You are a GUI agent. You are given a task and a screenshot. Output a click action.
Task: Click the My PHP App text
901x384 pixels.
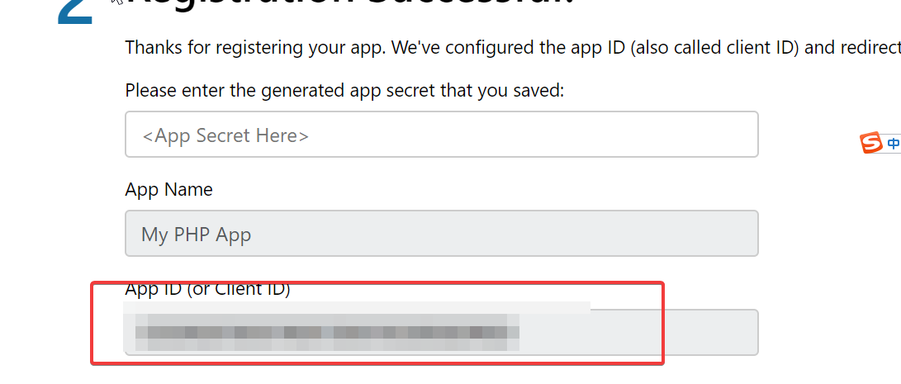point(196,235)
